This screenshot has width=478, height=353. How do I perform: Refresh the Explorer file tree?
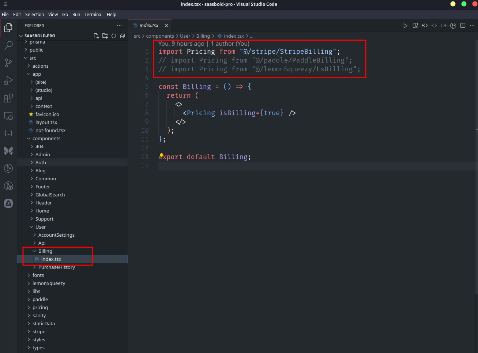pos(114,36)
